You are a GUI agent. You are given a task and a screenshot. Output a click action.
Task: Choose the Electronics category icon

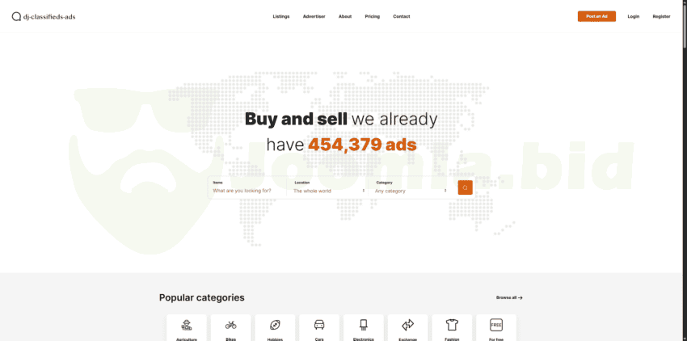(364, 325)
